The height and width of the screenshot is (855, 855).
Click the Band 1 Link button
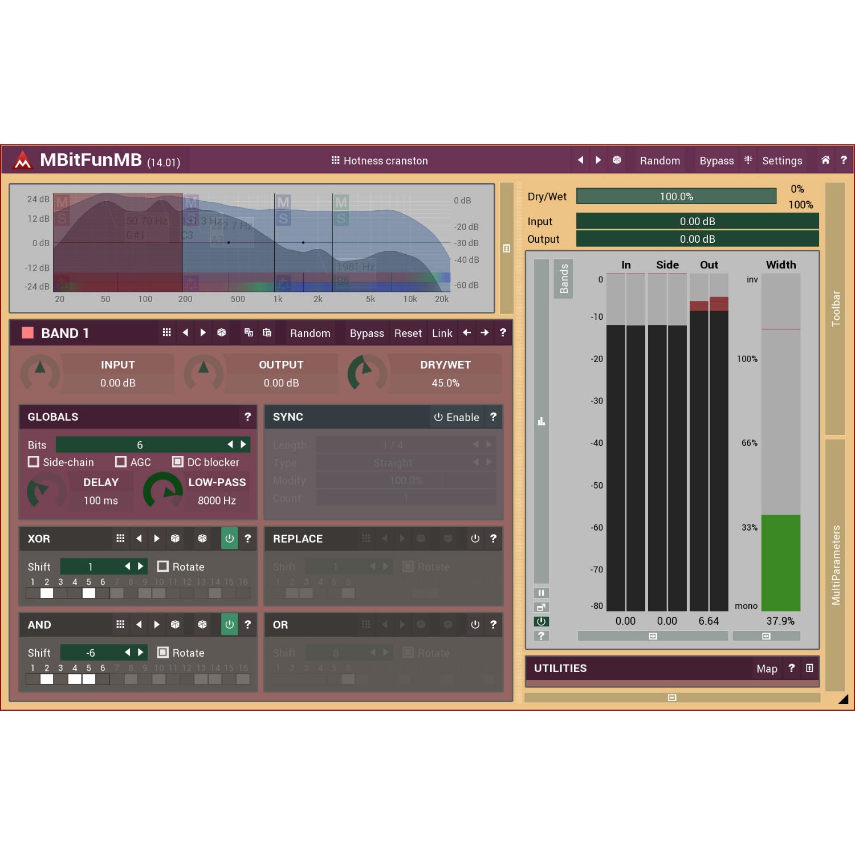(442, 333)
